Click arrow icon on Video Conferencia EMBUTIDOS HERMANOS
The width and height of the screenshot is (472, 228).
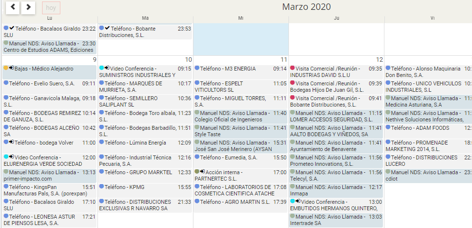[298, 201]
